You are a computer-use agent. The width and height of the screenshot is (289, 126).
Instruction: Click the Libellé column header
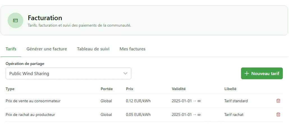click(230, 89)
